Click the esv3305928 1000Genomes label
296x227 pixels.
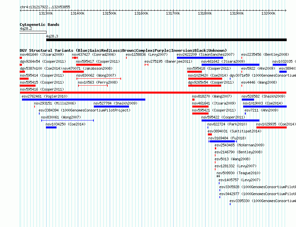(257, 187)
